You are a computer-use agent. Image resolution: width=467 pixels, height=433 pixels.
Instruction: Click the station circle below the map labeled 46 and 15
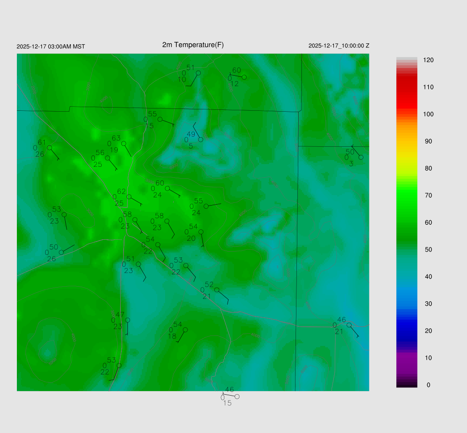point(237,397)
